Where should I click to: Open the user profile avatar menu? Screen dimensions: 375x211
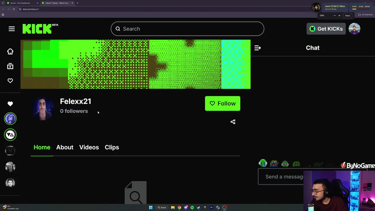[354, 29]
